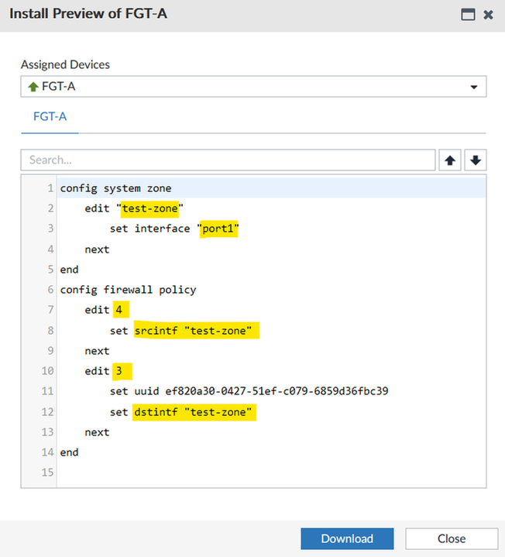Maximize the Install Preview dialog
Screen dimensions: 505x557
point(468,15)
